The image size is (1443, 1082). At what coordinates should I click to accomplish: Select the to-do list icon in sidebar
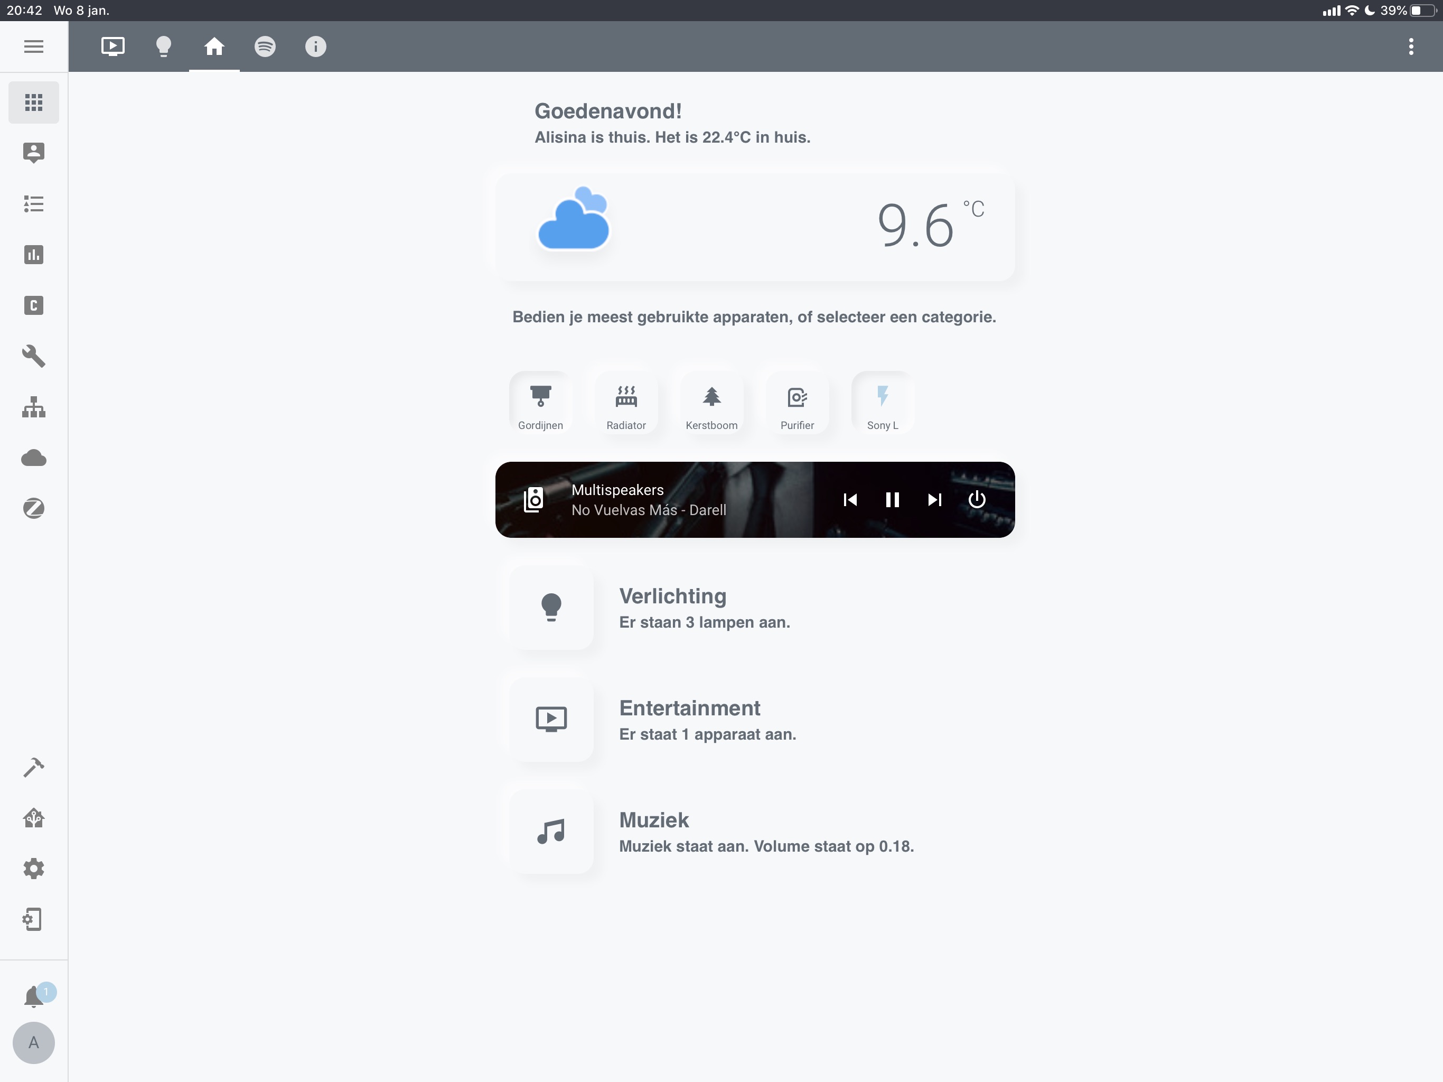pyautogui.click(x=33, y=204)
